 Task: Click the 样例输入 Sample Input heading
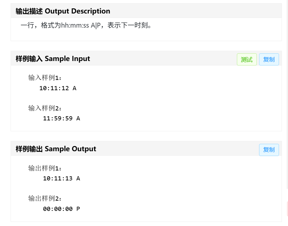click(53, 59)
